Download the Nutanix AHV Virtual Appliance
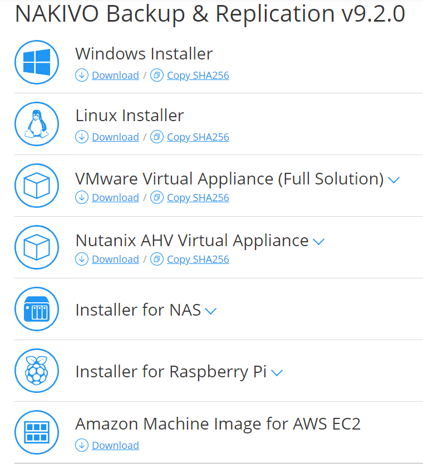Screen dimensions: 423x464 coord(115,260)
